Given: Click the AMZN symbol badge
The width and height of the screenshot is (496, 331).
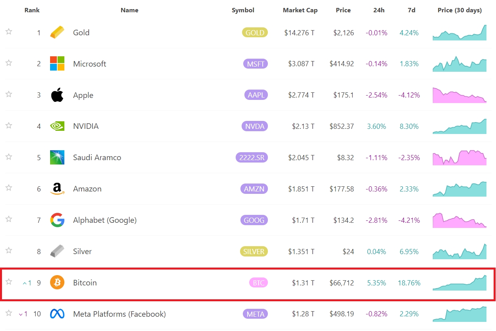Looking at the screenshot, I should pyautogui.click(x=254, y=189).
